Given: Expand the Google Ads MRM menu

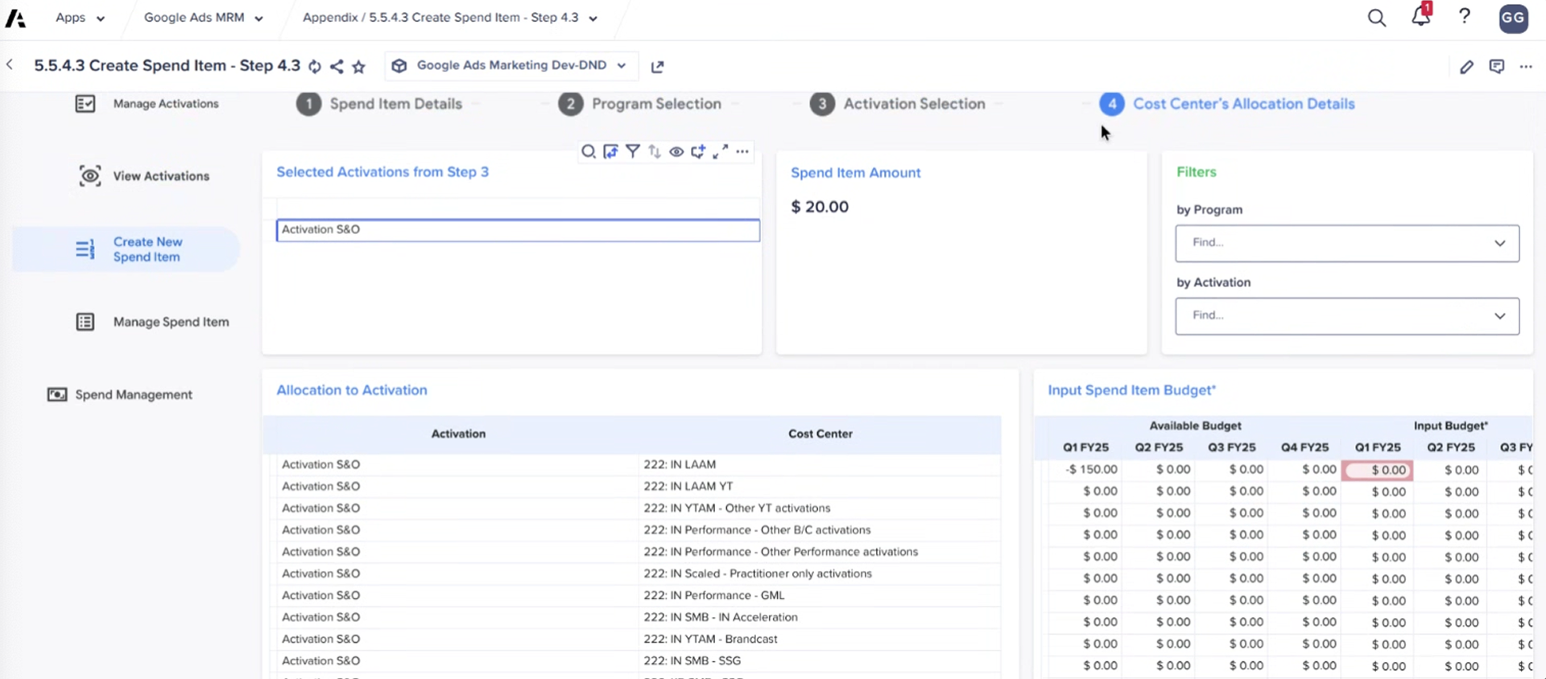Looking at the screenshot, I should click(203, 18).
